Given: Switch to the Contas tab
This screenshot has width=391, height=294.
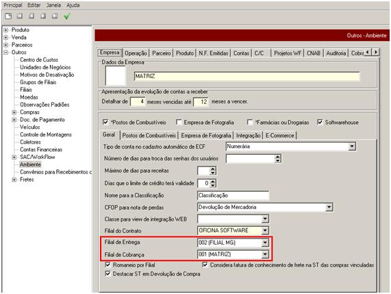Looking at the screenshot, I should (241, 53).
